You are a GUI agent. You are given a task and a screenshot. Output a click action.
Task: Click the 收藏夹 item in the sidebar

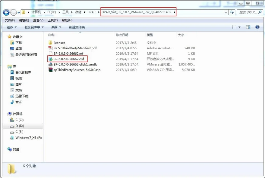pyautogui.click(x=17, y=37)
